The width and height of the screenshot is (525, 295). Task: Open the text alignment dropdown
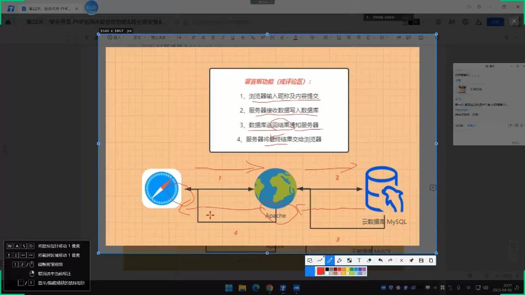(x=369, y=38)
